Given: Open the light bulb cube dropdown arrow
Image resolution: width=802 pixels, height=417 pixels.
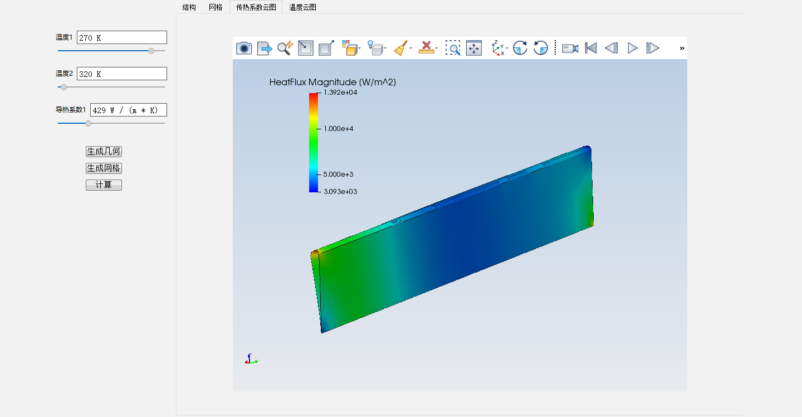Looking at the screenshot, I should click(385, 49).
